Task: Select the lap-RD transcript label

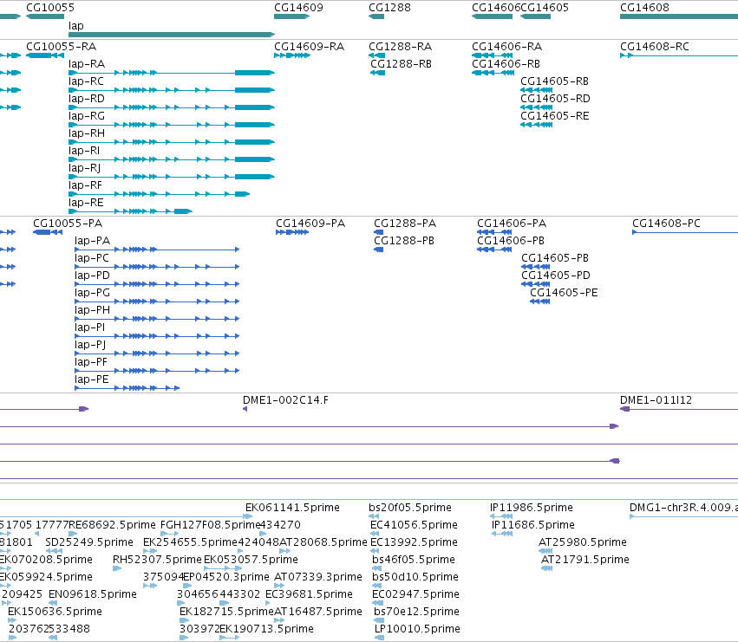Action: coord(87,99)
